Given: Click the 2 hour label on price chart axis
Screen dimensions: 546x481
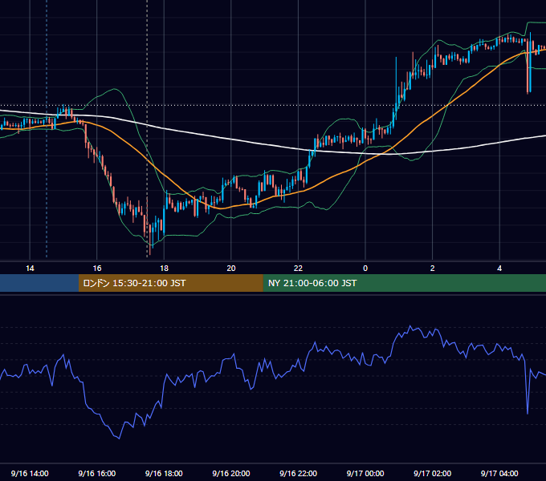Looking at the screenshot, I should [432, 269].
